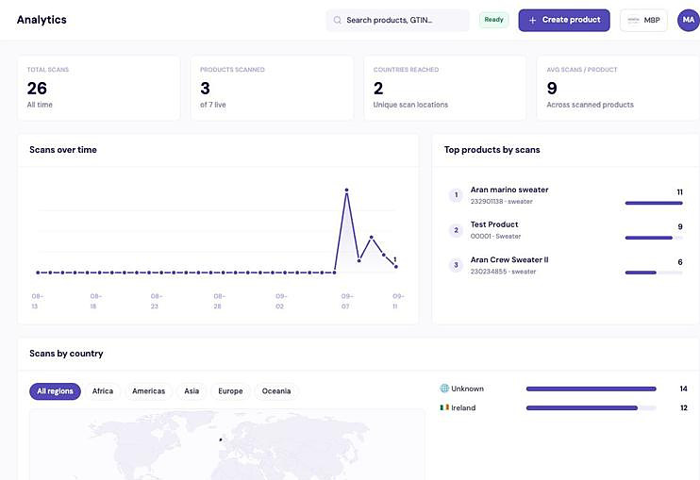Image resolution: width=700 pixels, height=480 pixels.
Task: Select the All regions filter
Action: click(x=55, y=391)
